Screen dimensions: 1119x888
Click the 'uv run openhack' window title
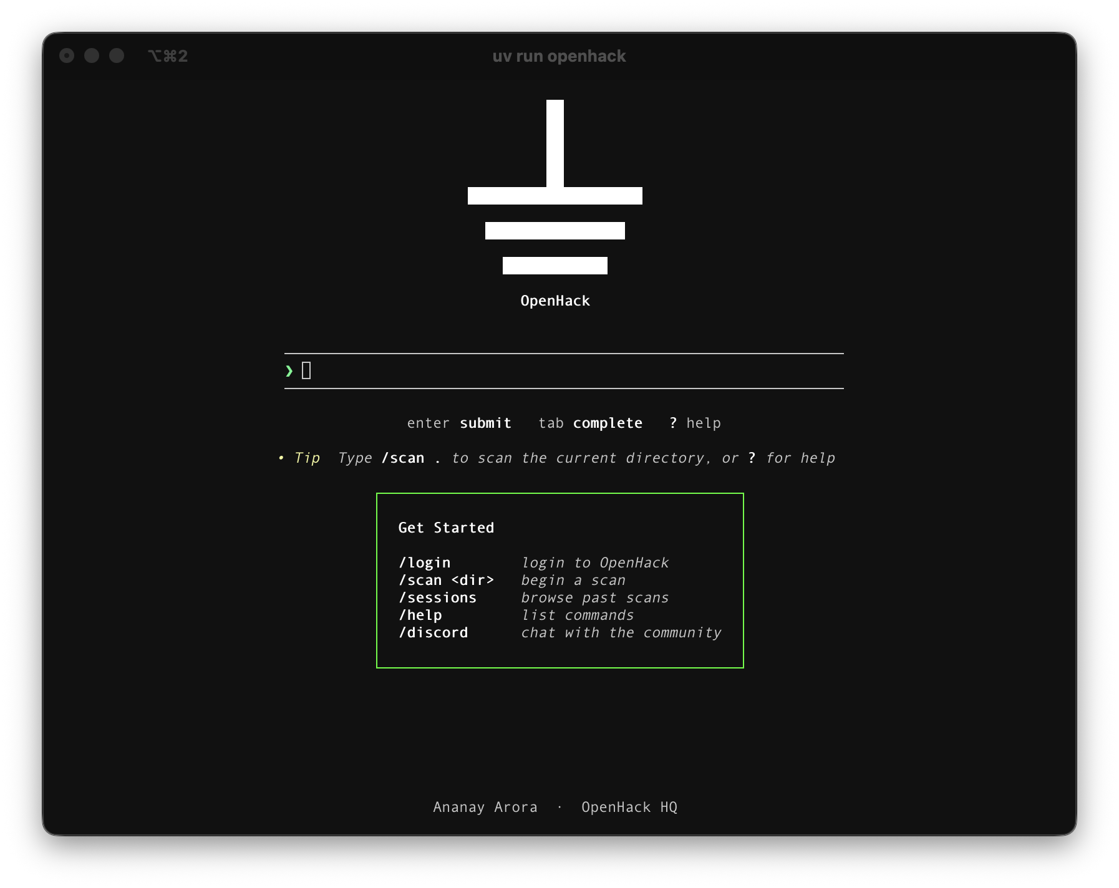click(559, 56)
